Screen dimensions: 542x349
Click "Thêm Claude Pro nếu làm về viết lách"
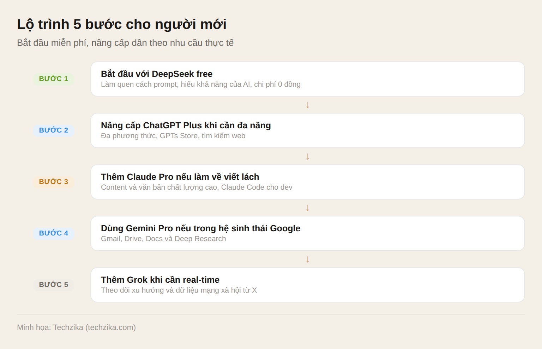pos(180,177)
